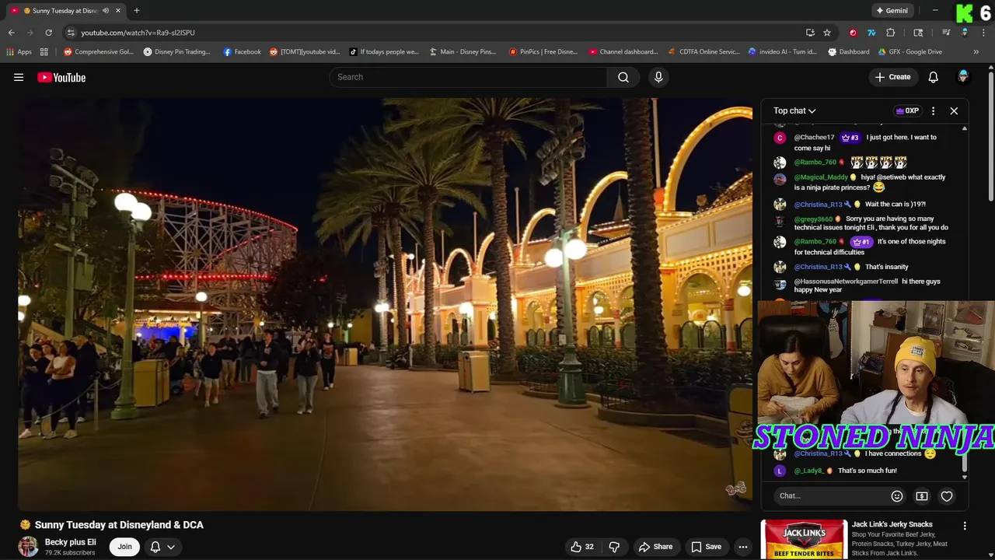Open the account avatar menu

(963, 77)
